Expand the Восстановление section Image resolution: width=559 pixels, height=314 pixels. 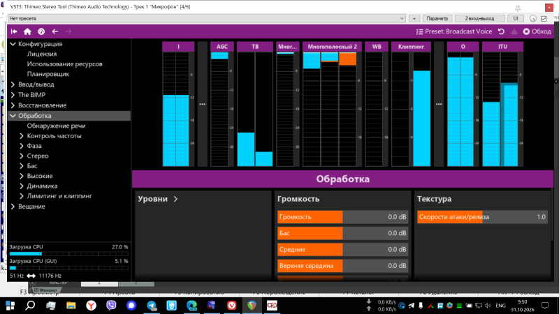click(13, 105)
